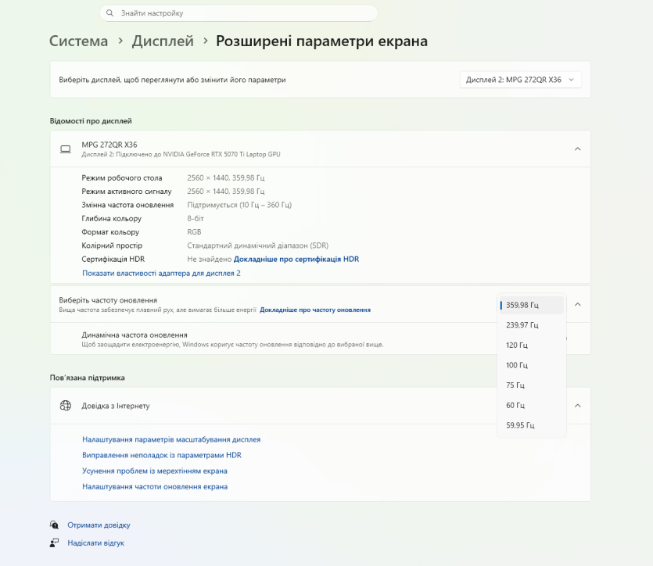
Task: Go back to Дисплей in breadcrumb
Action: coord(163,41)
